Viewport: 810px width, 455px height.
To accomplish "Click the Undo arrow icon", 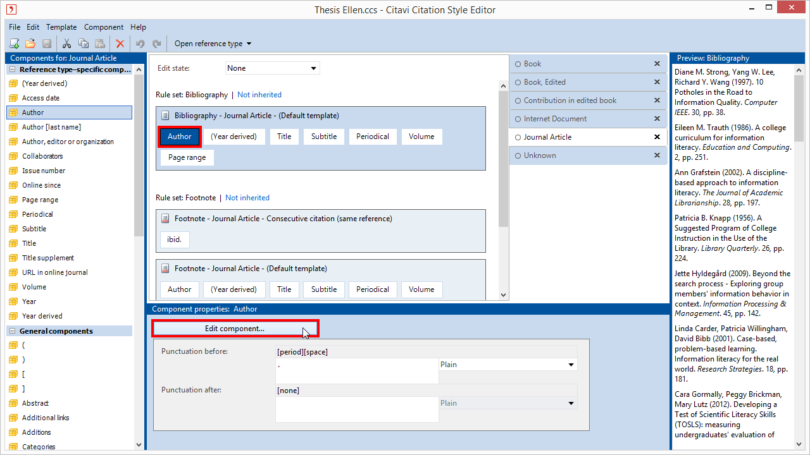I will [140, 44].
